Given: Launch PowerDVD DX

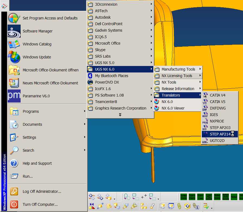Looking at the screenshot, I should click(x=120, y=82).
